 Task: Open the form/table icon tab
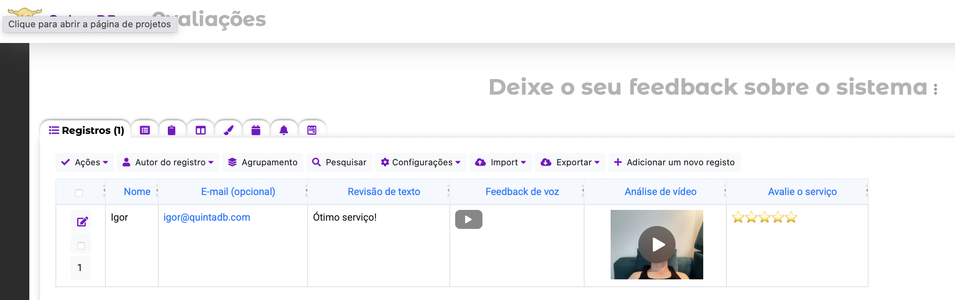coord(145,131)
